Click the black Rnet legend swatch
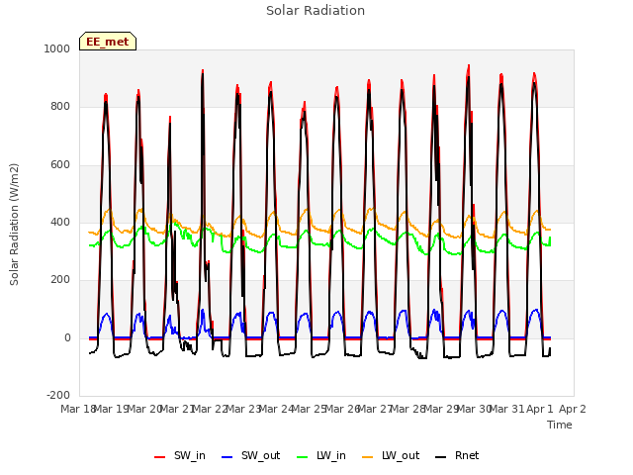Viewport: 633px width, 475px height. 441,457
